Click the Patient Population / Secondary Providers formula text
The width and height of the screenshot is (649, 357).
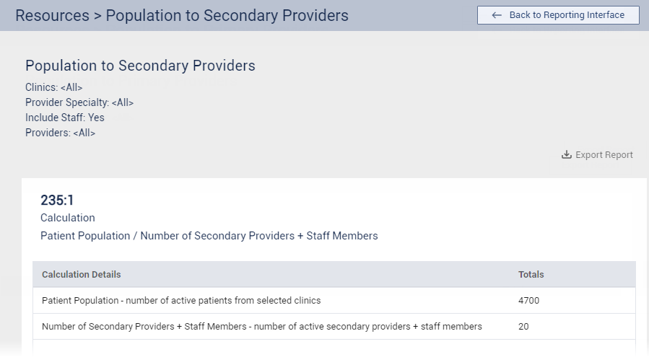point(209,236)
